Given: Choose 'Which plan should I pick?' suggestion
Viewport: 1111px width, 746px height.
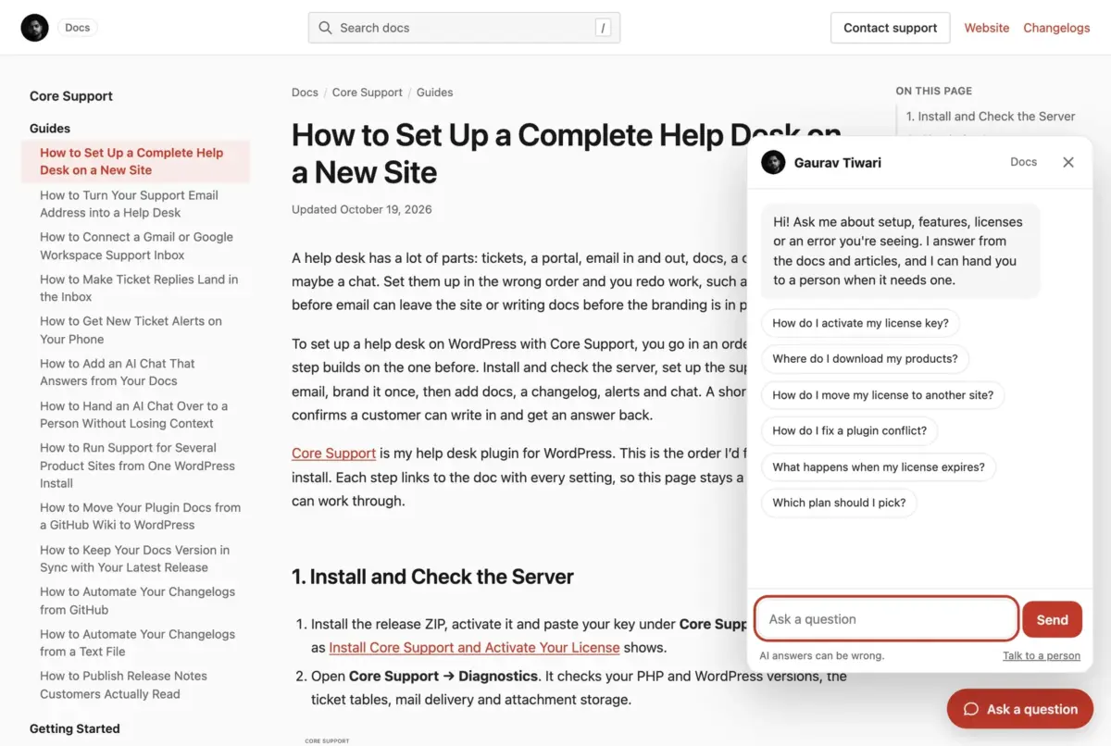Looking at the screenshot, I should [839, 503].
